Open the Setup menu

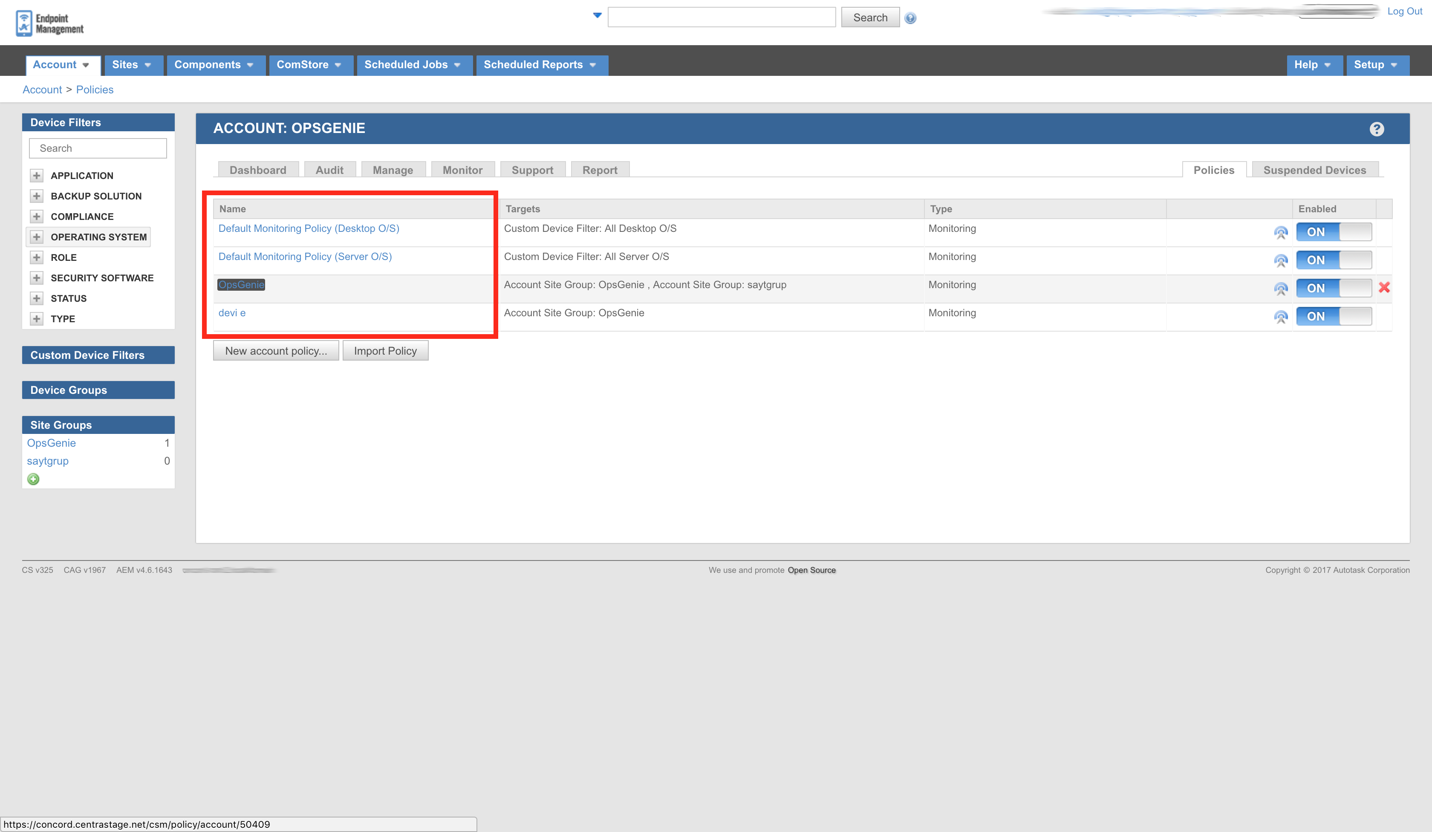pos(1376,65)
